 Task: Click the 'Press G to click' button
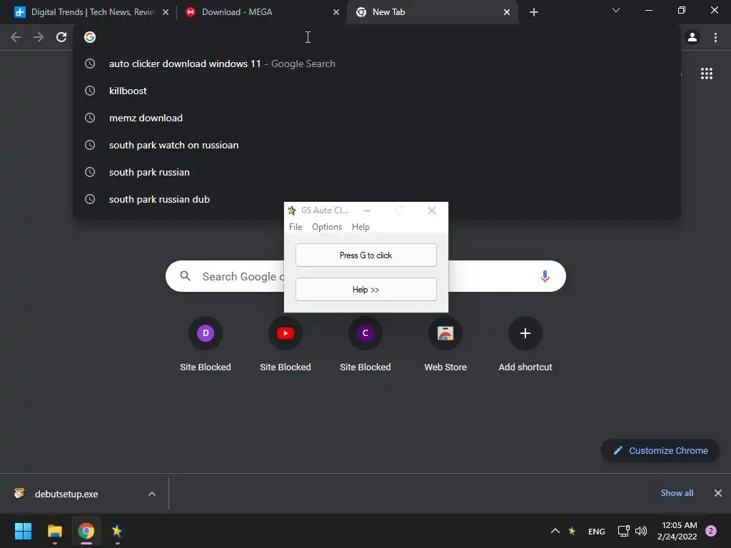point(366,255)
